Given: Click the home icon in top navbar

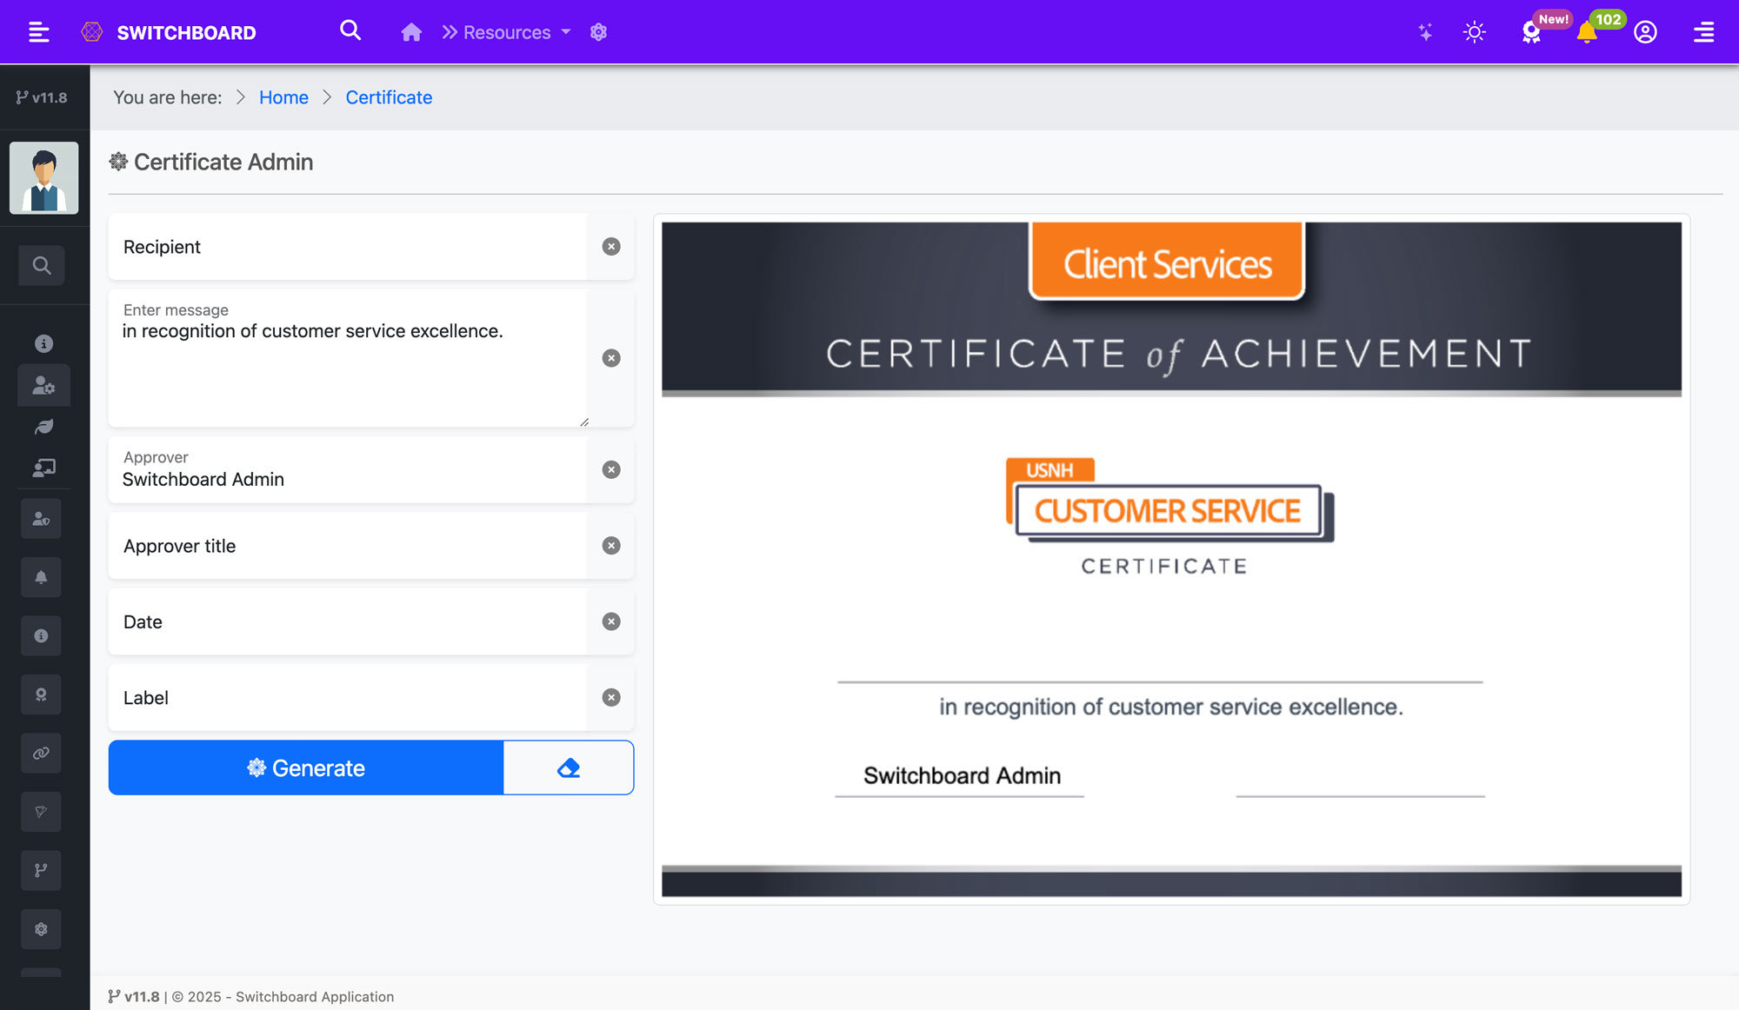Looking at the screenshot, I should point(411,33).
